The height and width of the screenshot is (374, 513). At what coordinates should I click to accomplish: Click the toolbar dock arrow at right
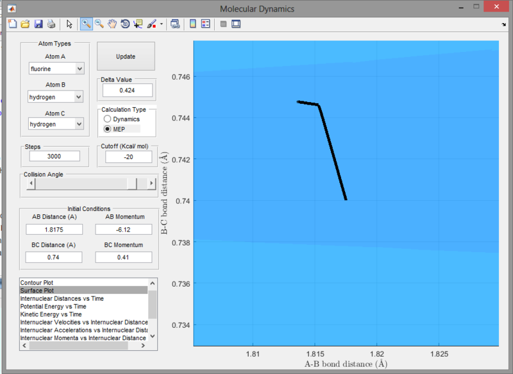click(x=504, y=24)
